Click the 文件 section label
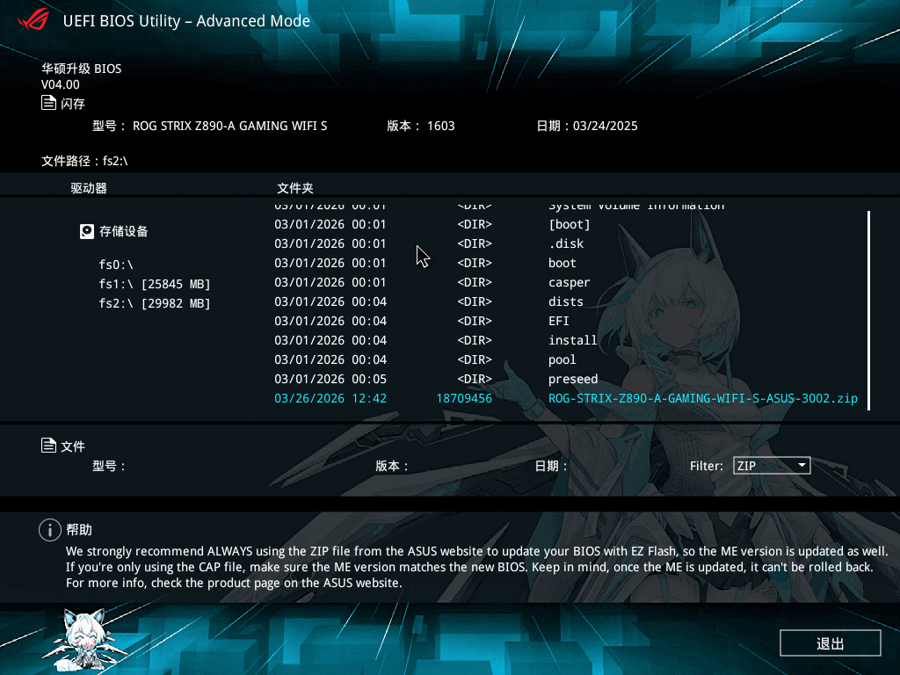900x675 pixels. (x=72, y=446)
